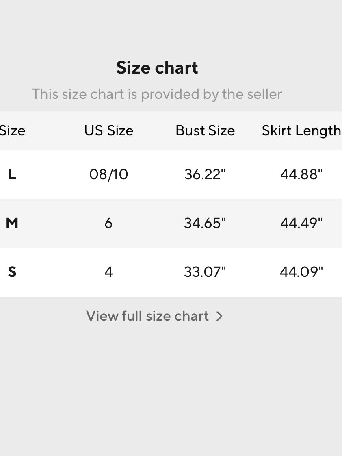Viewport: 342px width, 456px height.
Task: Click the 44.09" skirt length value
Action: click(301, 271)
